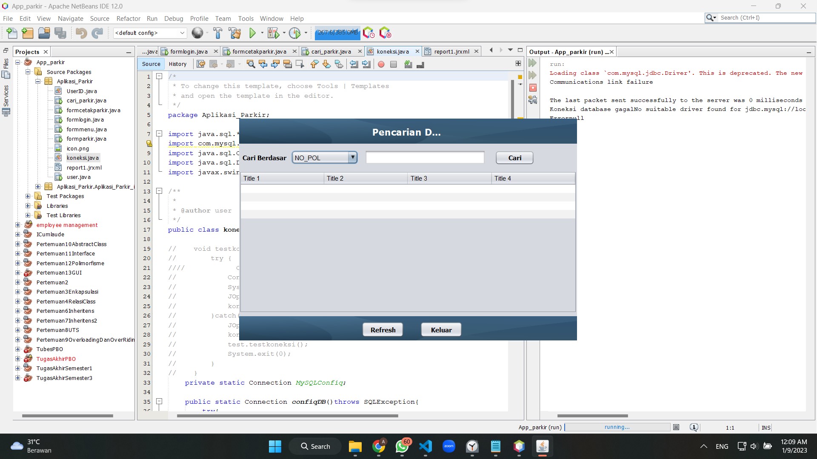Screen dimensions: 817x459
Task: Open the Navigate menu
Action: [x=71, y=18]
